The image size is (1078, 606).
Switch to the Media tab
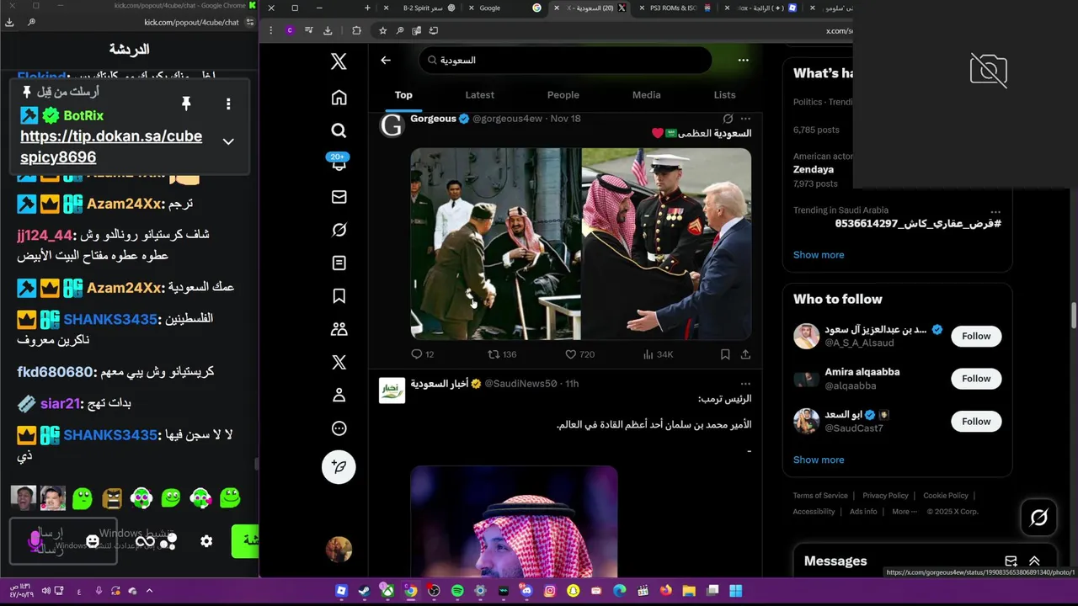point(647,95)
